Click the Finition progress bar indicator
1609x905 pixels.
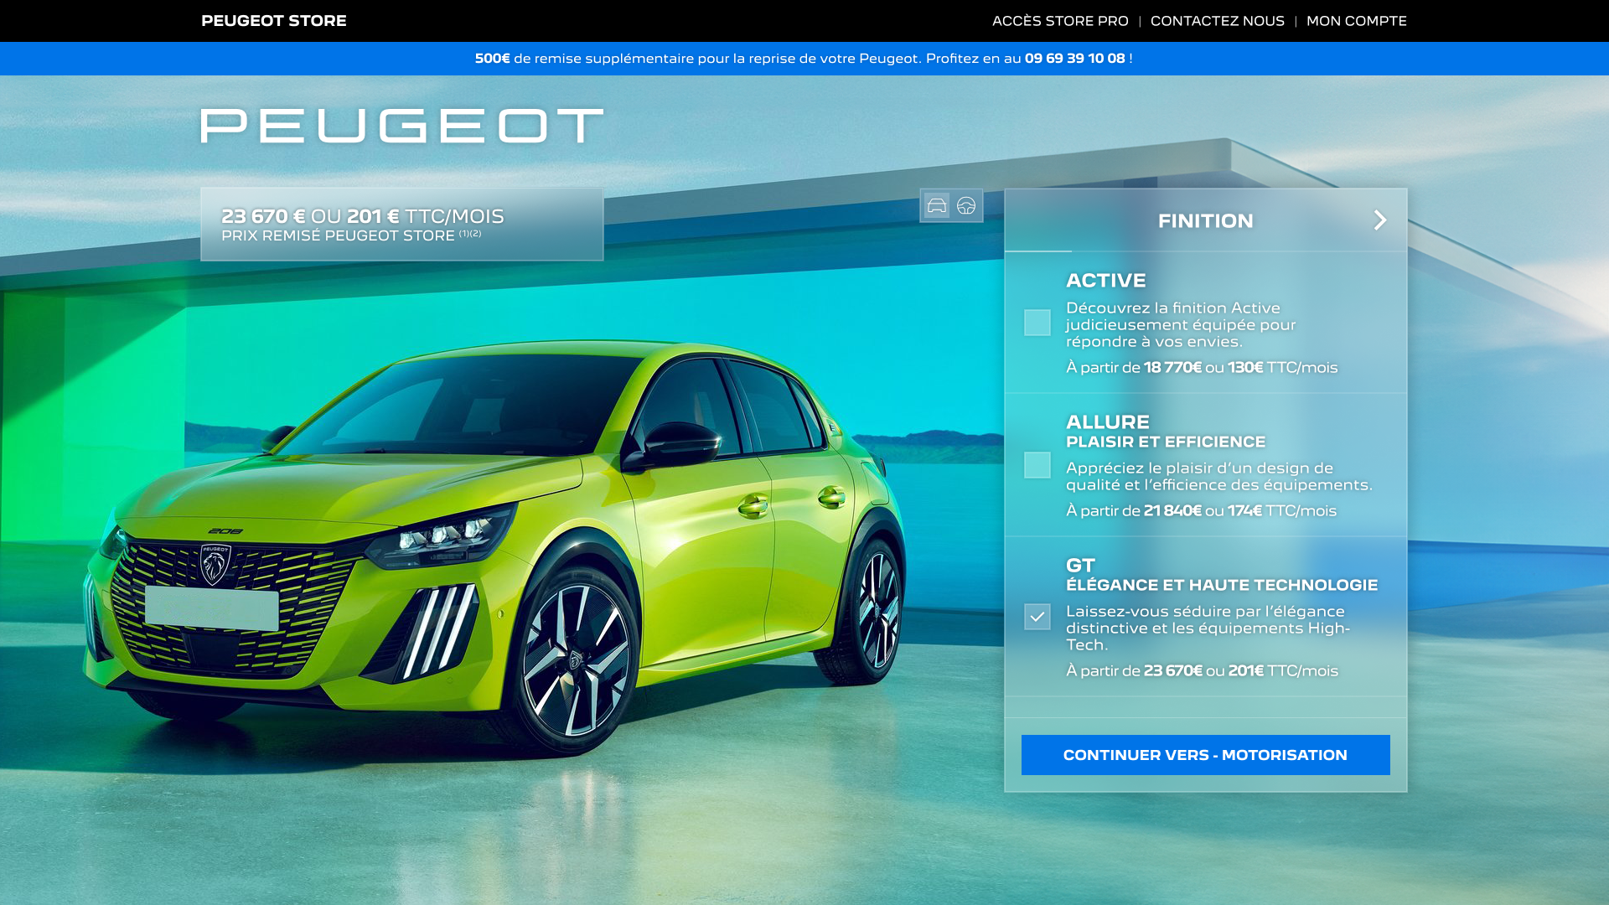point(1037,251)
